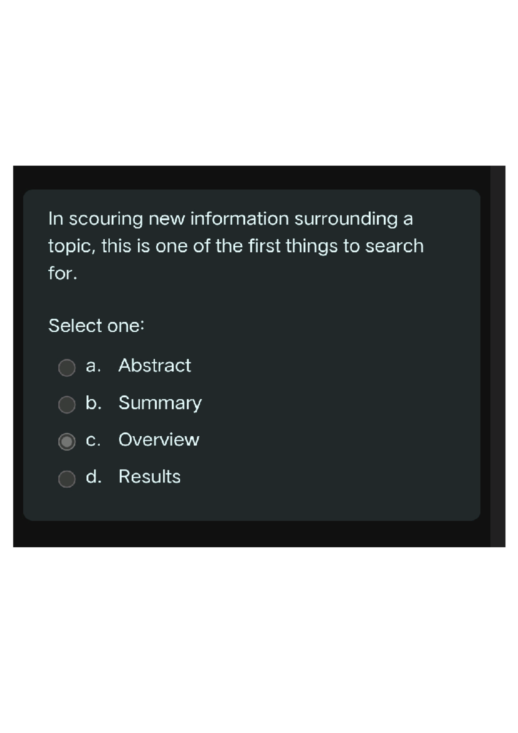
Task: Click the text label Abstract
Action: (155, 366)
